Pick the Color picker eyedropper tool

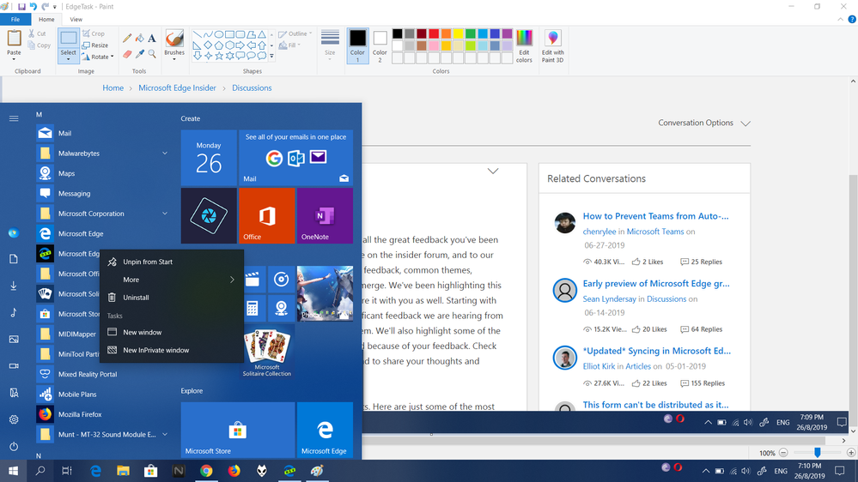coord(139,54)
